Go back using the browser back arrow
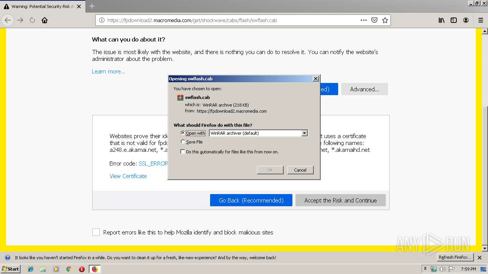The height and width of the screenshot is (274, 488). (8, 20)
